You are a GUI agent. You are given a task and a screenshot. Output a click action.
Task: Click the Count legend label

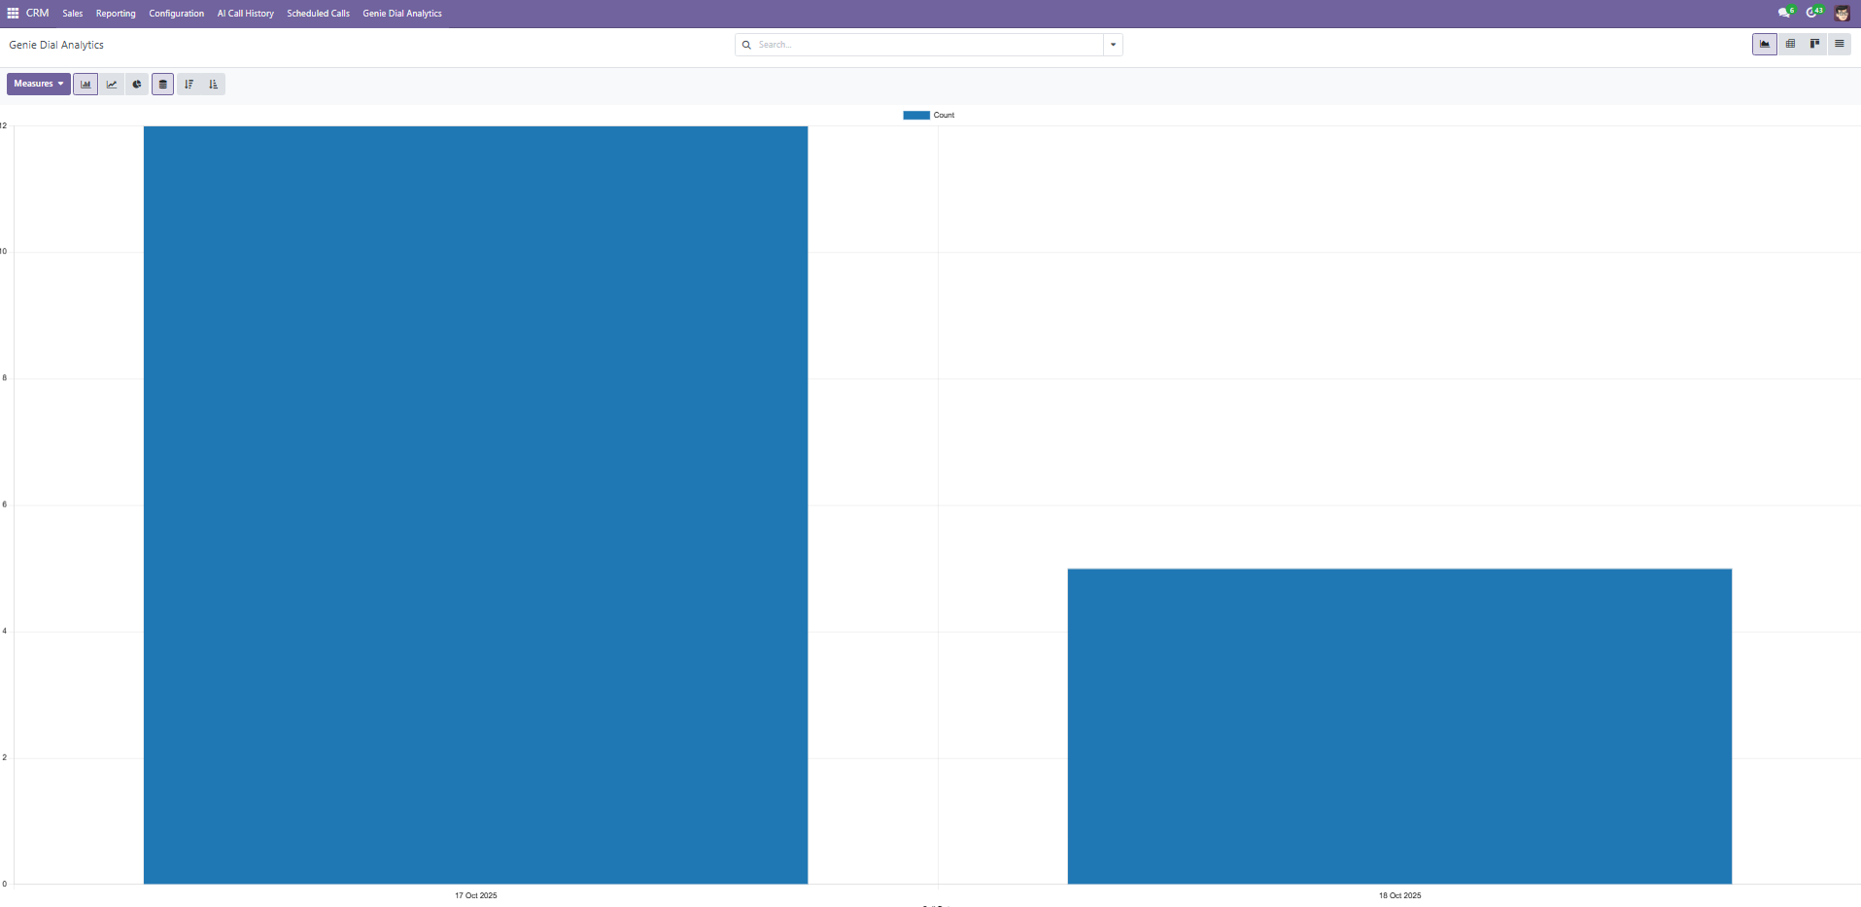click(944, 115)
